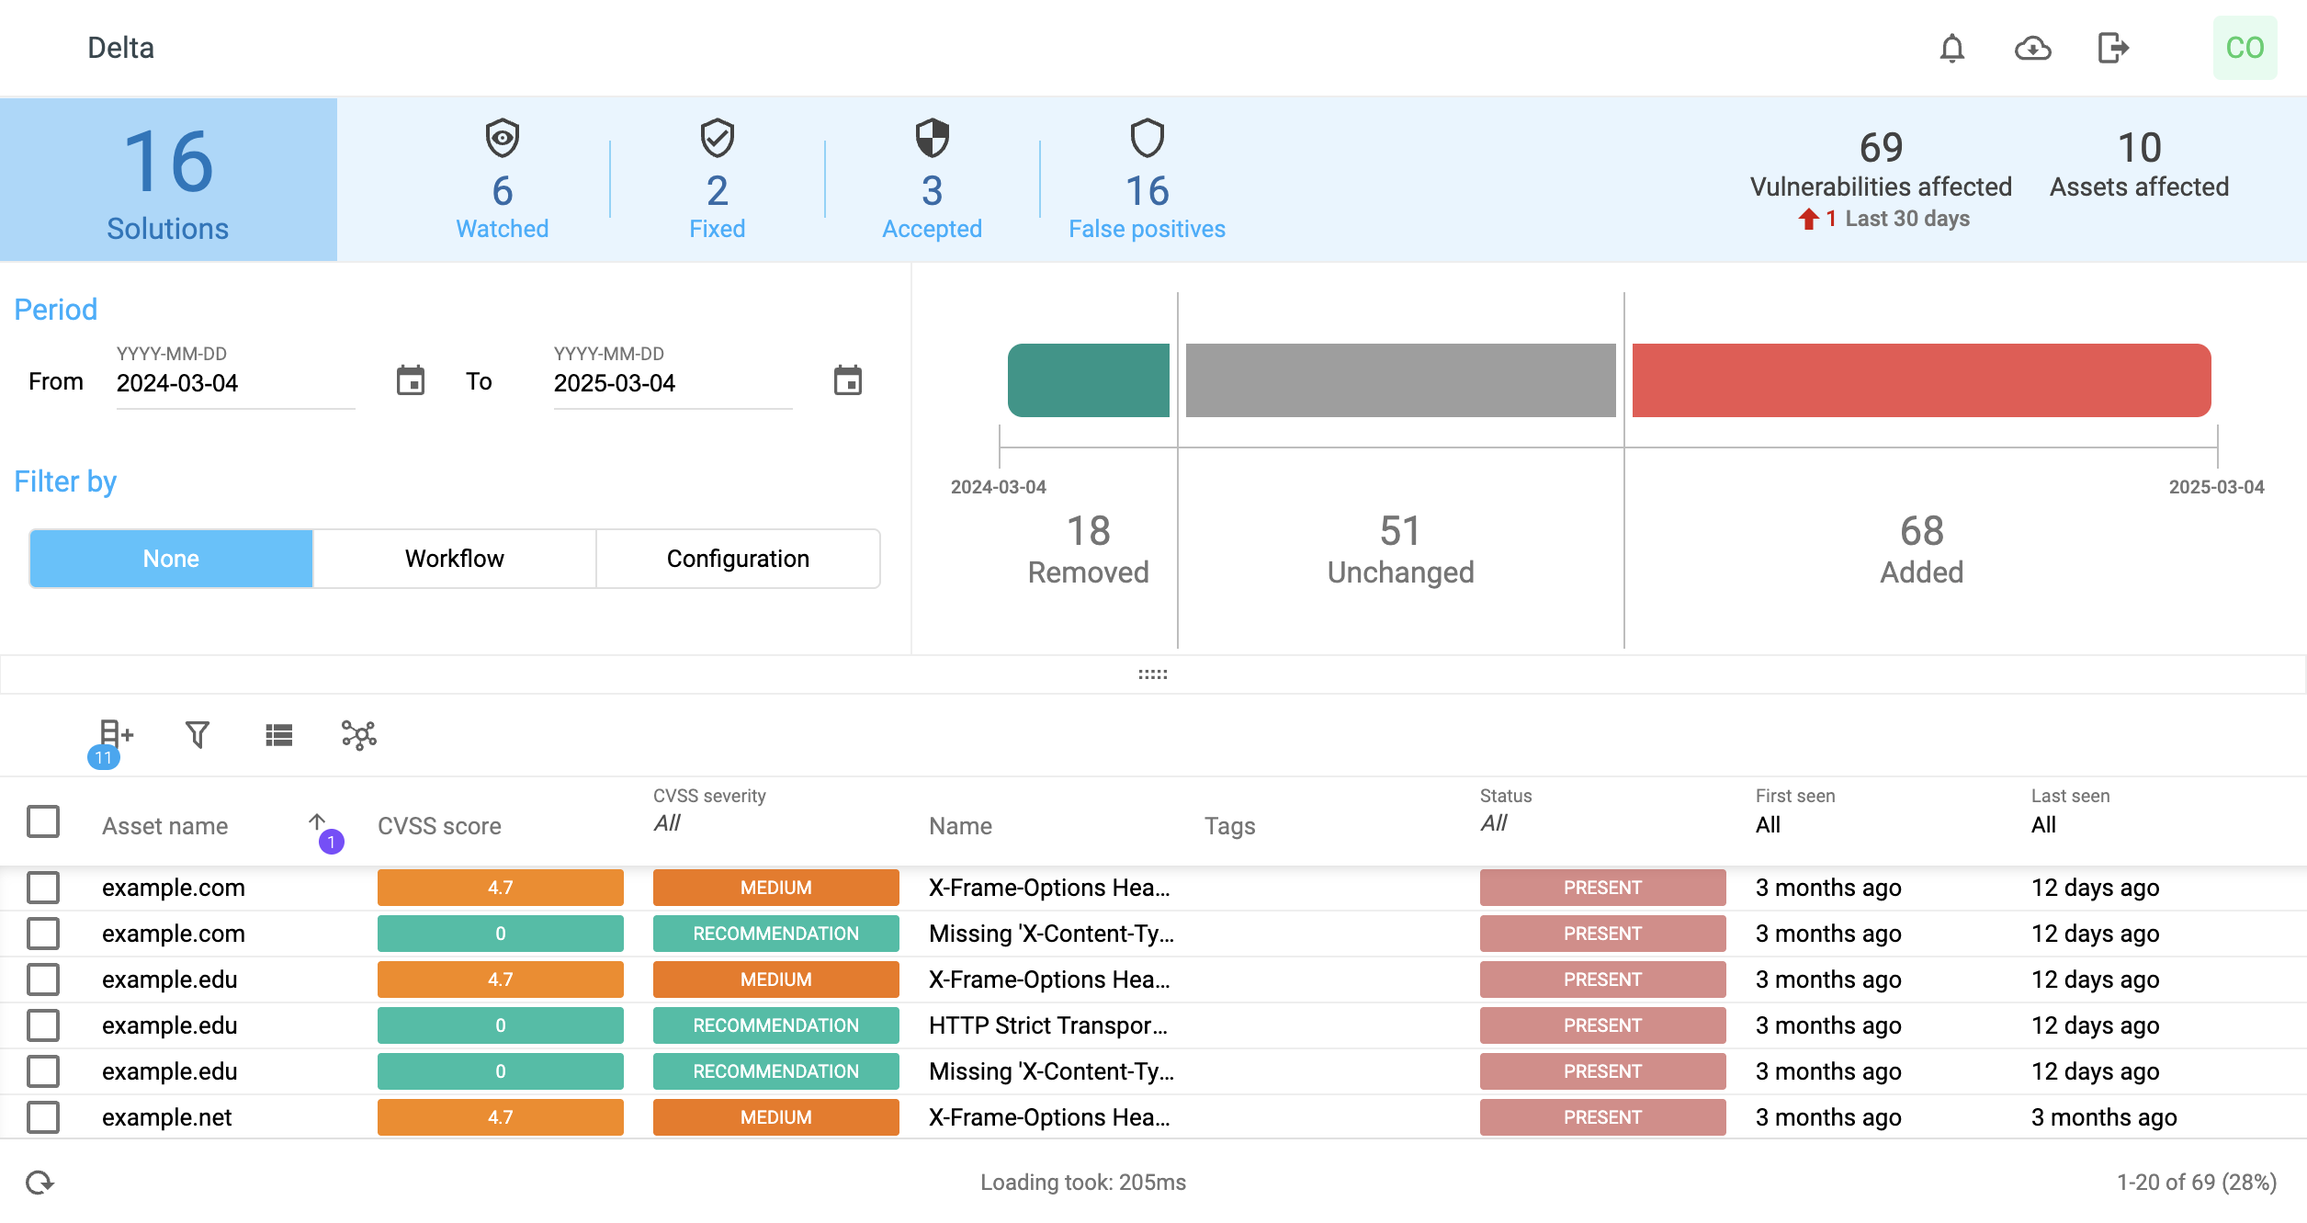
Task: Click the logout icon in header
Action: [x=2113, y=48]
